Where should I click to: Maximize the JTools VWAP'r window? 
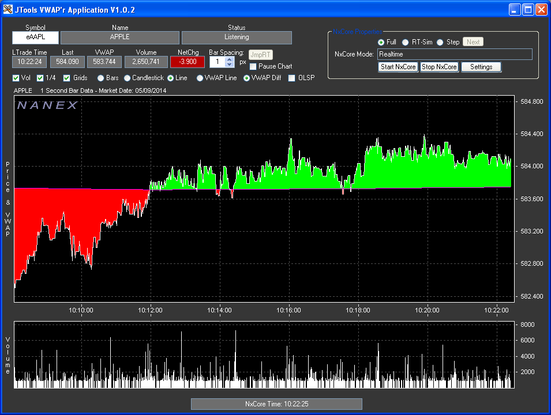pos(528,9)
